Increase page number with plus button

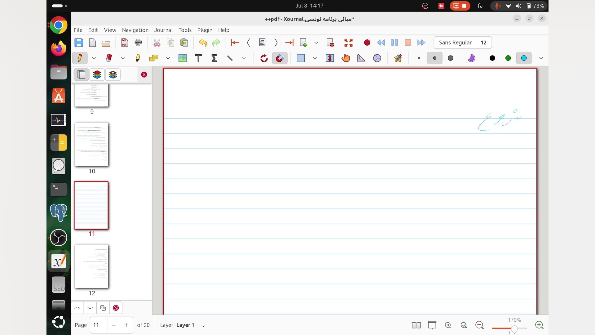(x=126, y=325)
